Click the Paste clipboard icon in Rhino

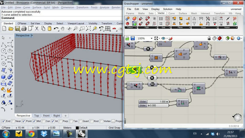click(x=49, y=29)
